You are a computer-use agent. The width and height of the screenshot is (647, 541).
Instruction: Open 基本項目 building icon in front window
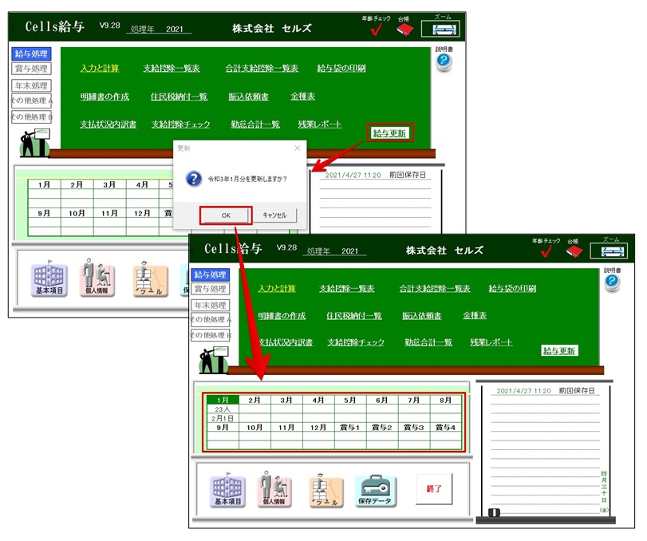228,490
